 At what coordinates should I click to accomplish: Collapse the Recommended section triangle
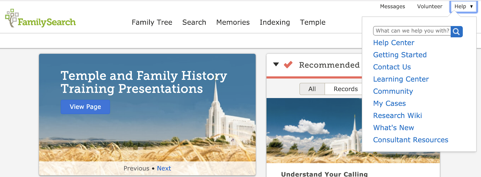click(276, 64)
